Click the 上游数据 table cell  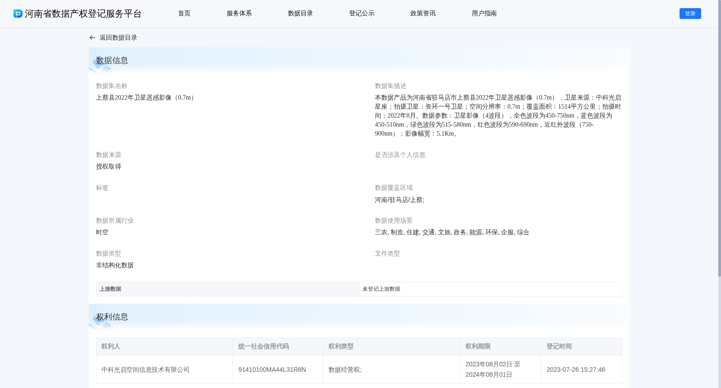228,289
